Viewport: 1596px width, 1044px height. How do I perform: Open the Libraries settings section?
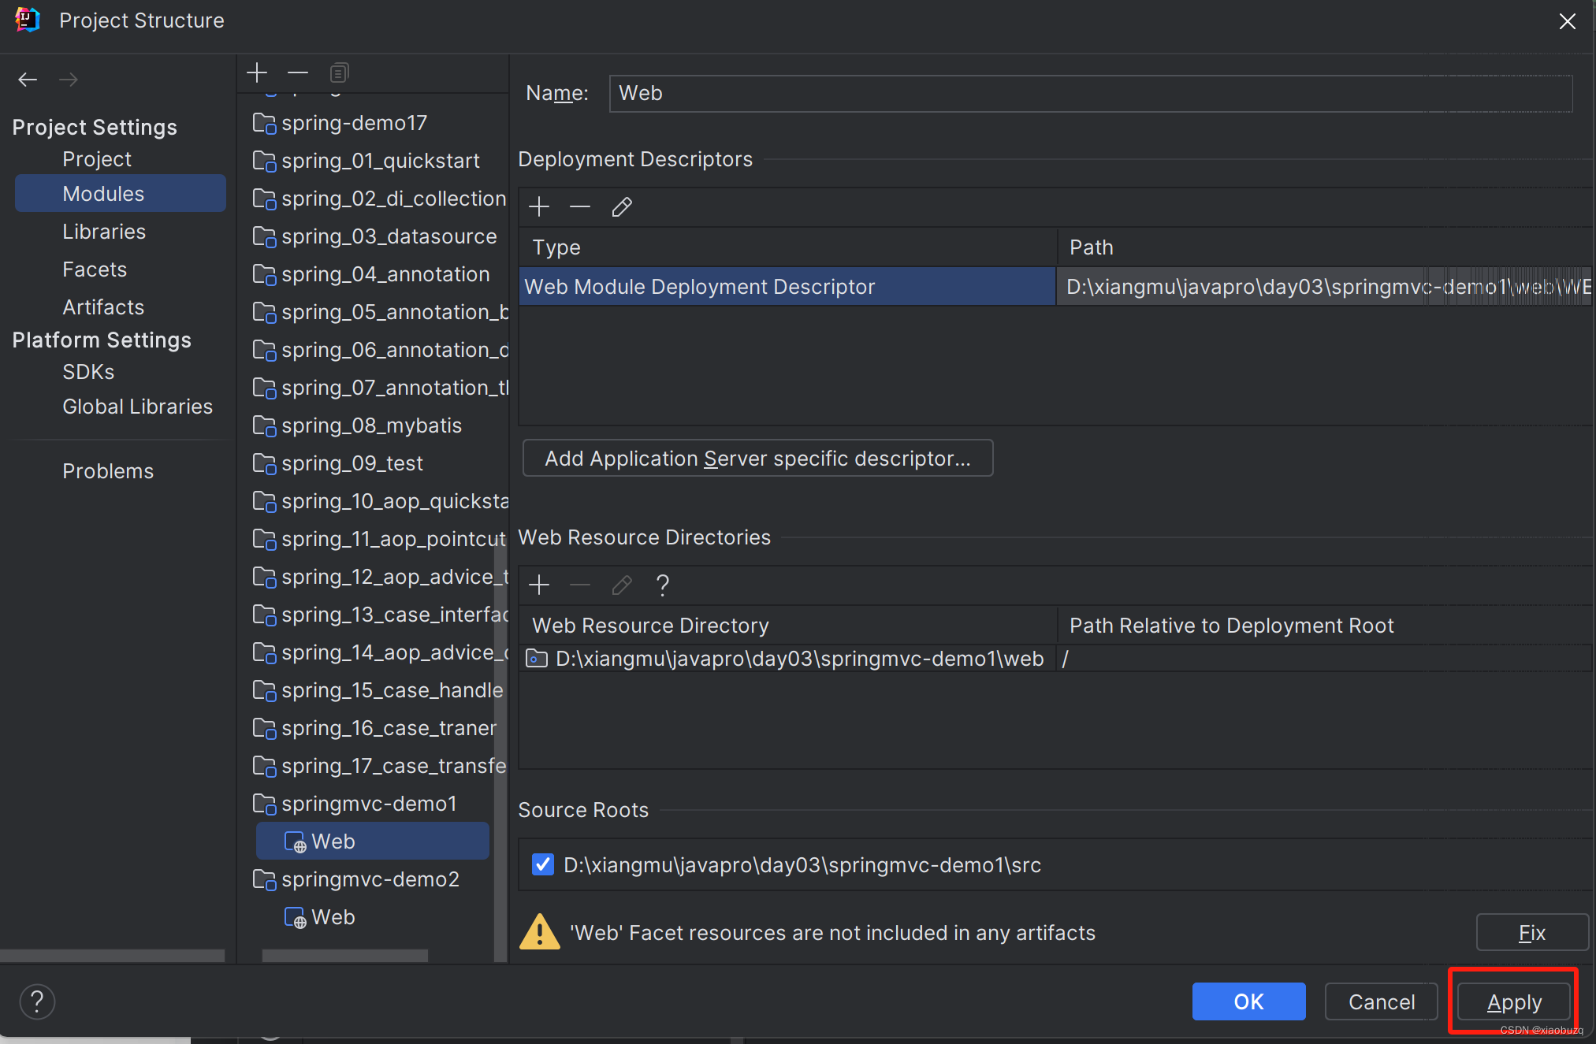point(104,232)
